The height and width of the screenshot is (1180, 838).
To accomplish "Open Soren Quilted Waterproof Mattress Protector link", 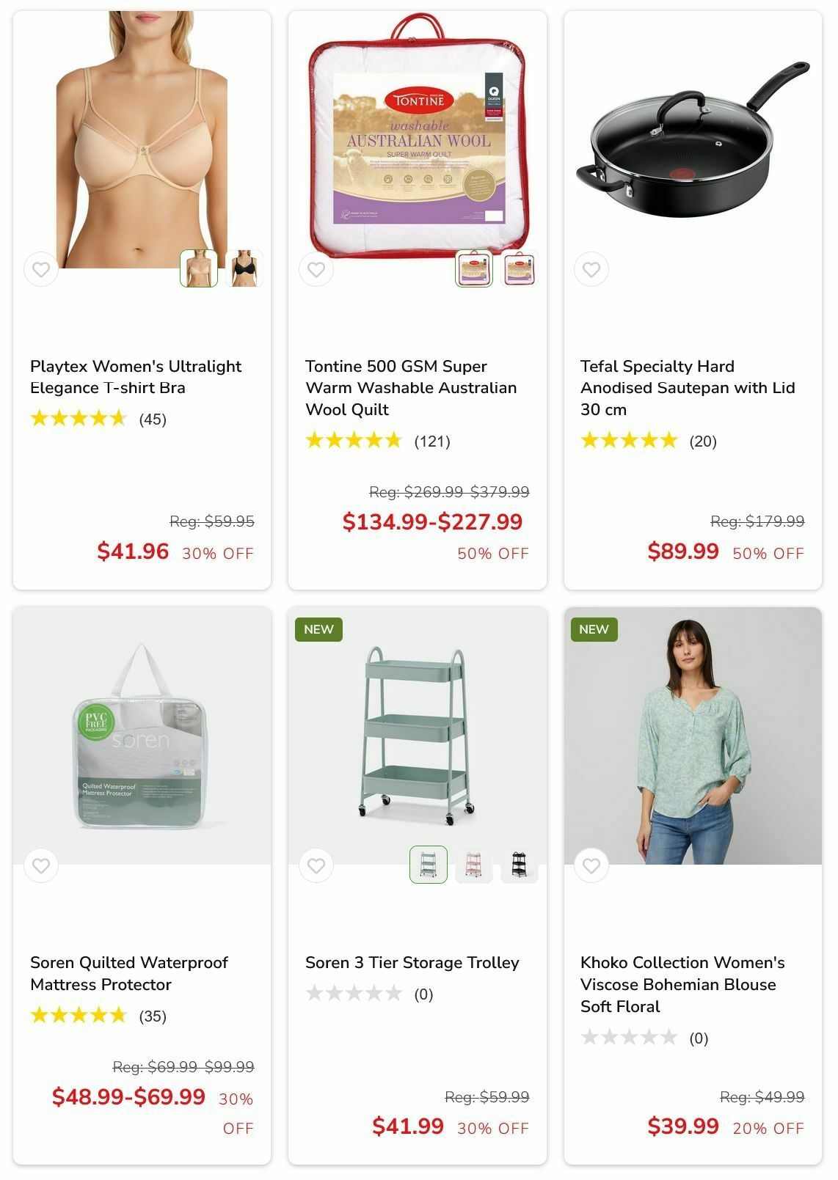I will point(129,973).
